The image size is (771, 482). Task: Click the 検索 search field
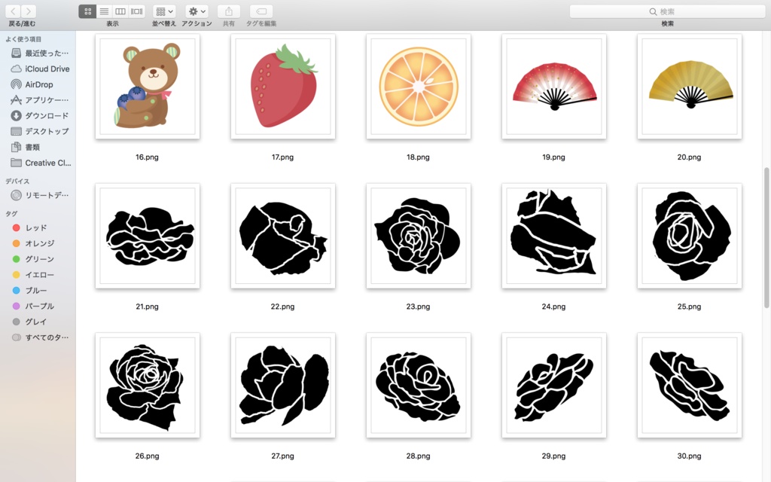[667, 11]
